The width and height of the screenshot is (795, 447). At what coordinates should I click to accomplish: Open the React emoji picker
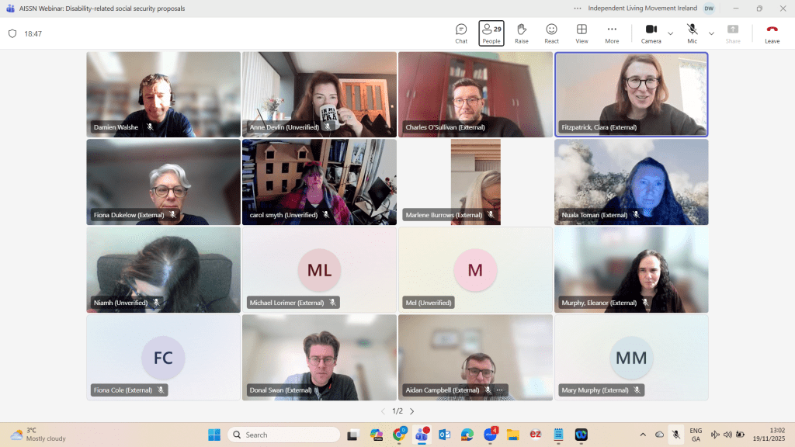pos(551,33)
